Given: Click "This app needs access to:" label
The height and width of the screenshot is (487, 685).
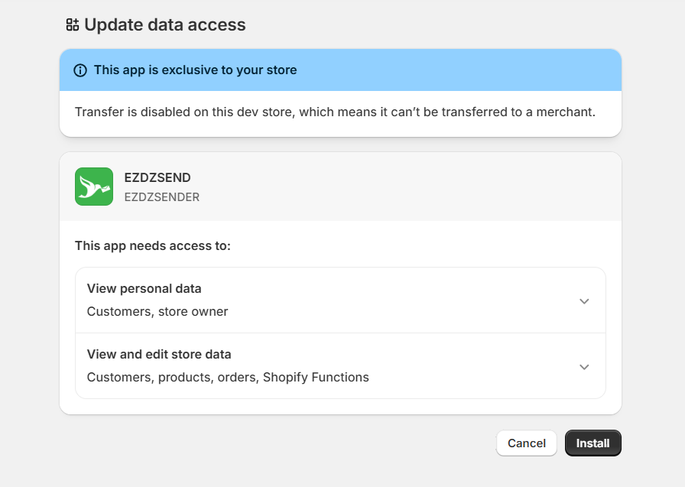Looking at the screenshot, I should [153, 246].
